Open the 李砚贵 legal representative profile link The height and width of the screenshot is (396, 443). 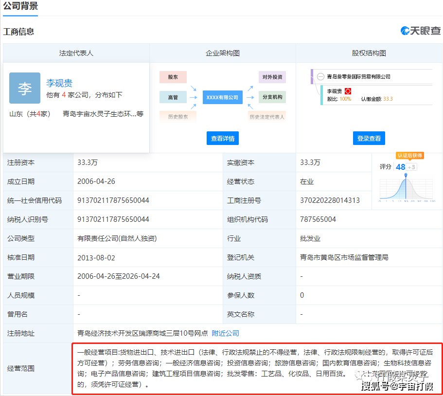point(59,83)
